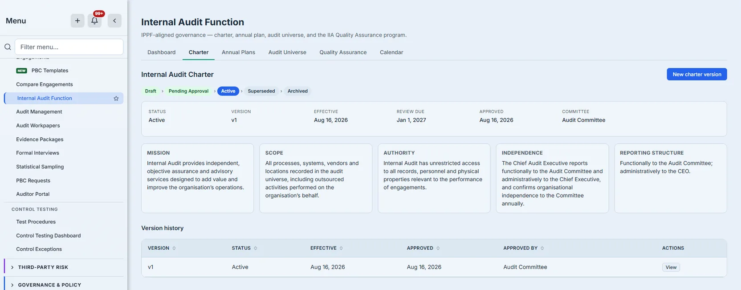Select the Superseded status step
This screenshot has width=741, height=290.
(x=261, y=91)
